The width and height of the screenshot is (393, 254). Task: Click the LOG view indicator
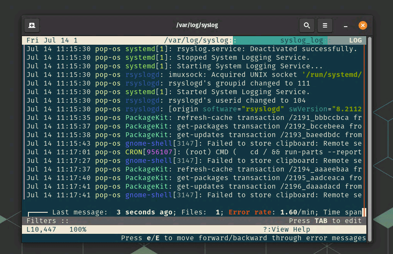(355, 40)
